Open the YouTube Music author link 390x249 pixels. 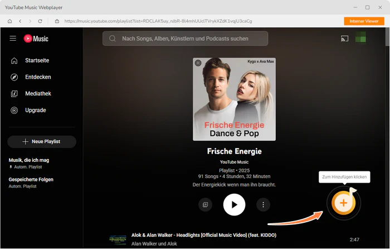234,162
